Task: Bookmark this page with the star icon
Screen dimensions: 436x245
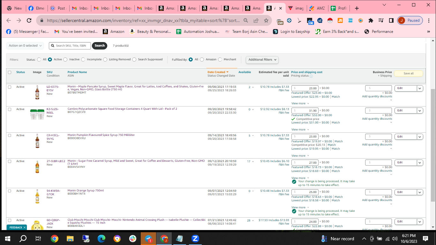Action: coord(266,20)
